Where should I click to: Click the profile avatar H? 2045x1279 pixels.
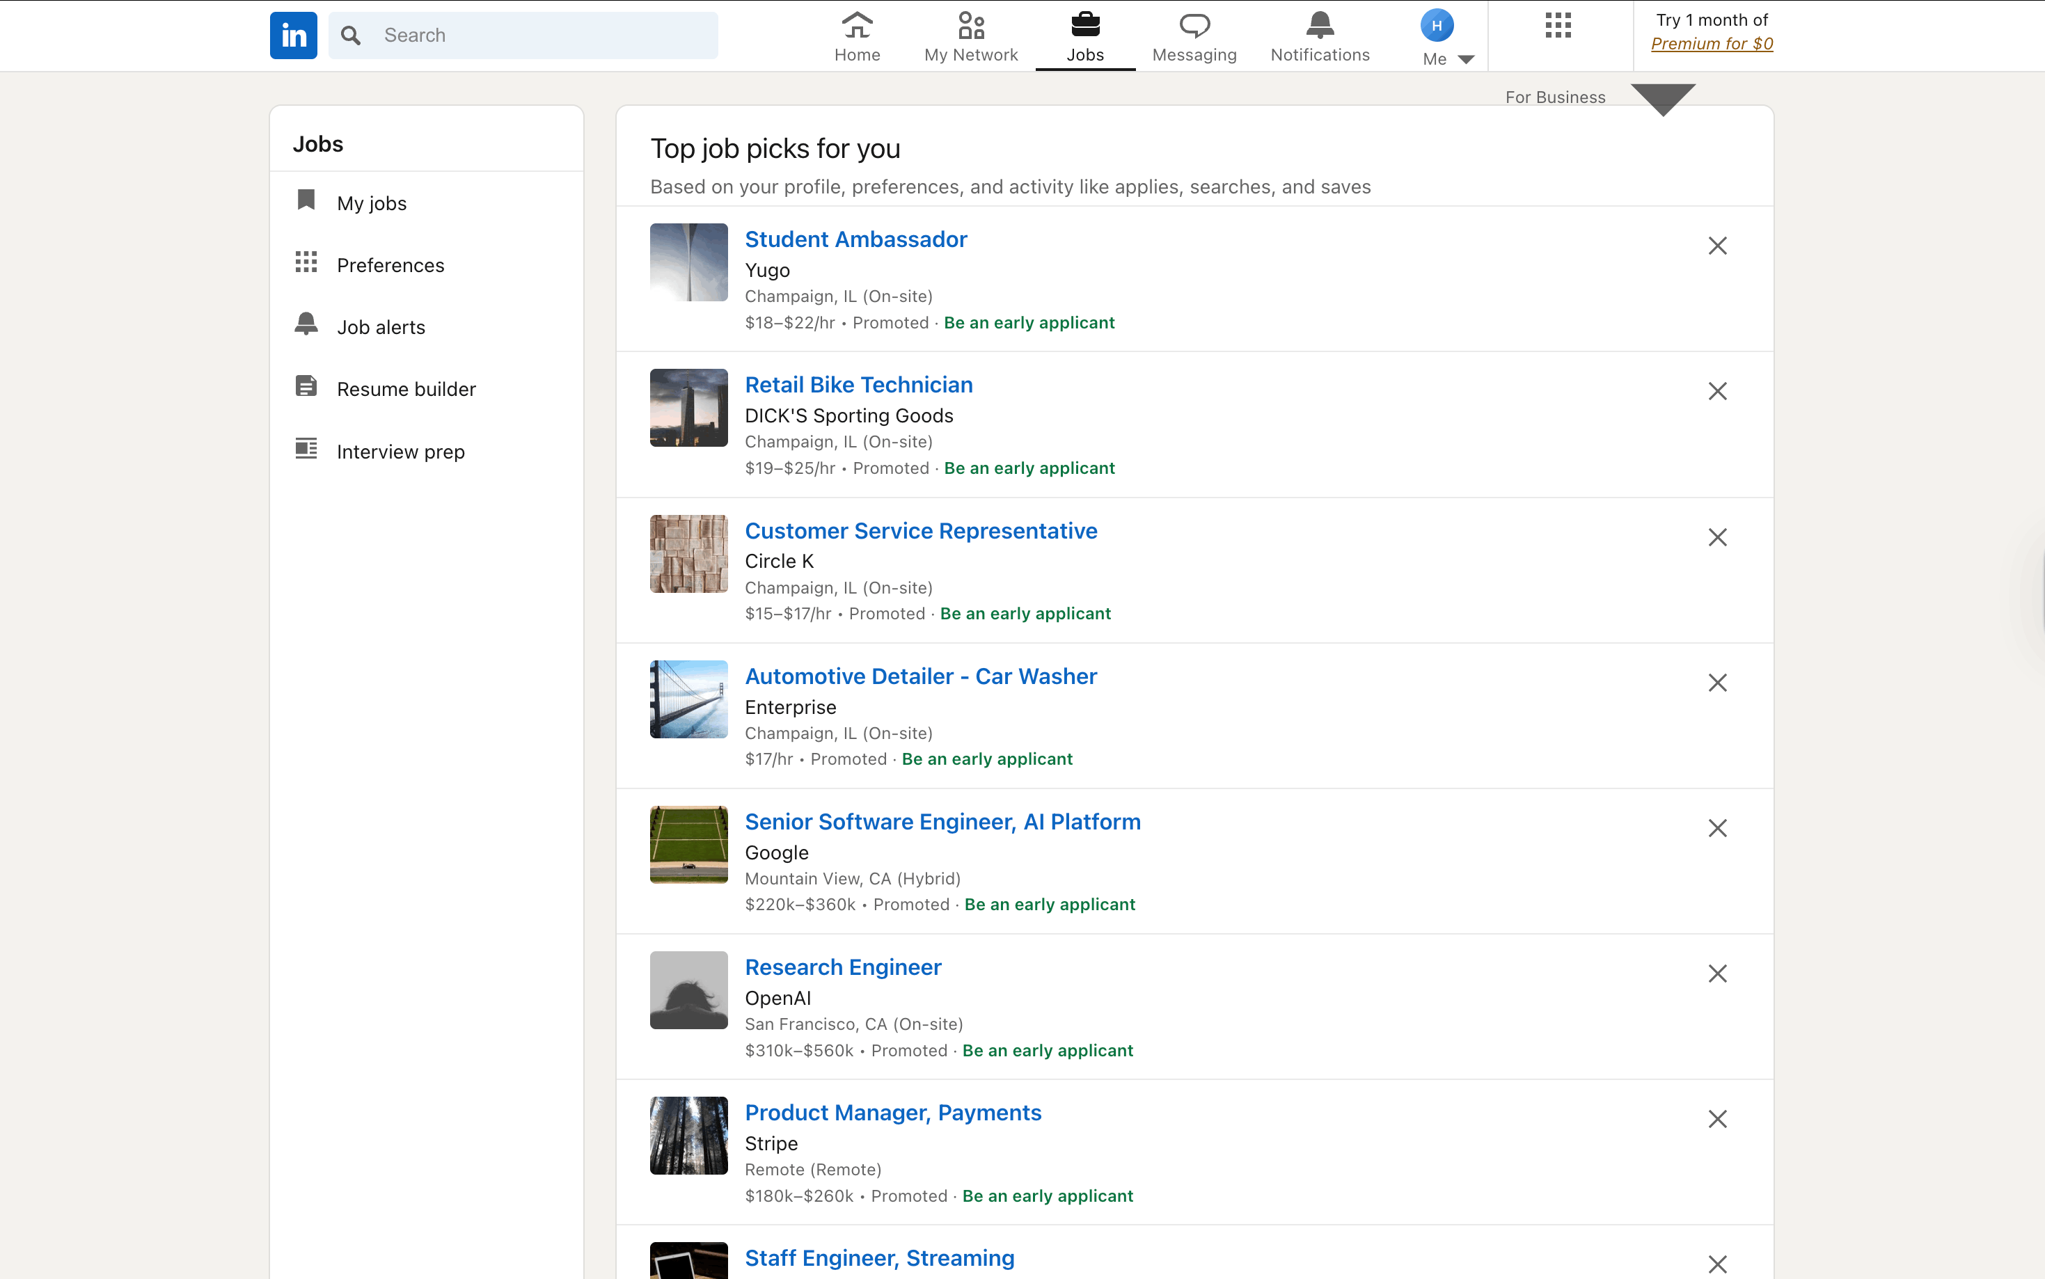coord(1437,25)
